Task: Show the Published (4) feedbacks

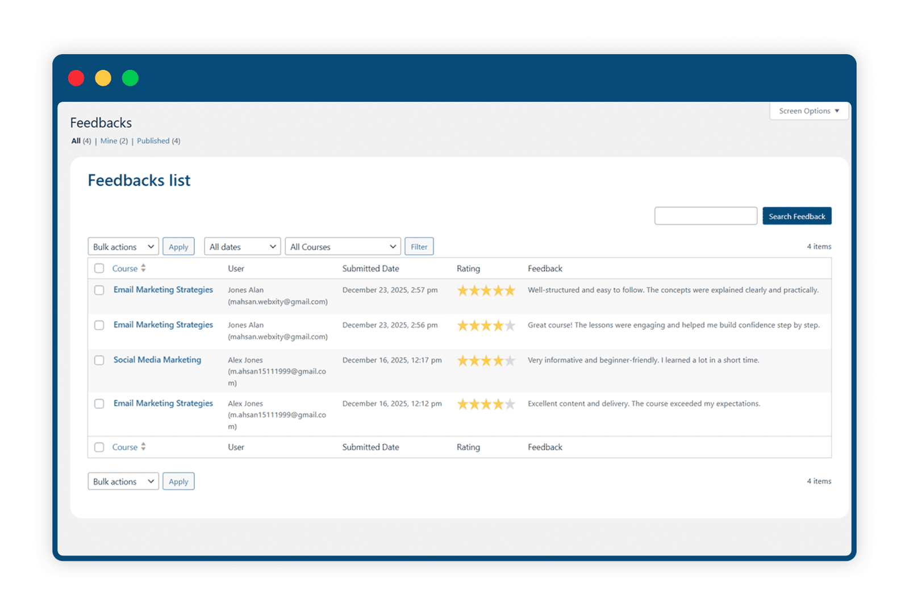Action: click(159, 141)
